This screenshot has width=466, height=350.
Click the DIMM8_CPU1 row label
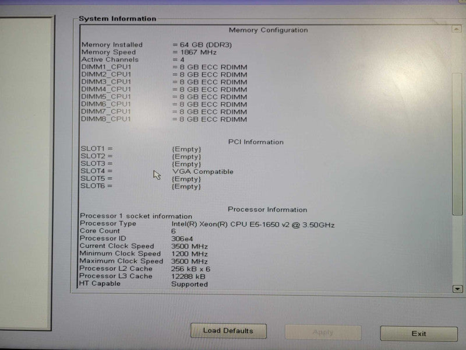coord(106,119)
